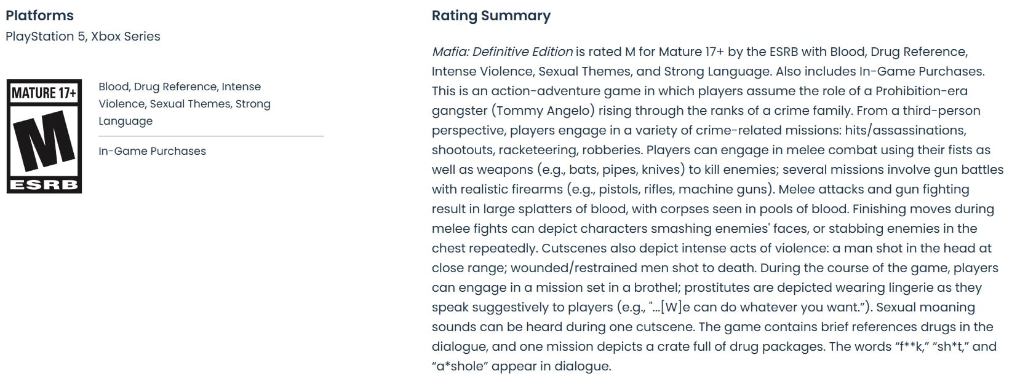Image resolution: width=1012 pixels, height=379 pixels.
Task: Click the italic Mafia: Definitive Edition title
Action: click(502, 52)
